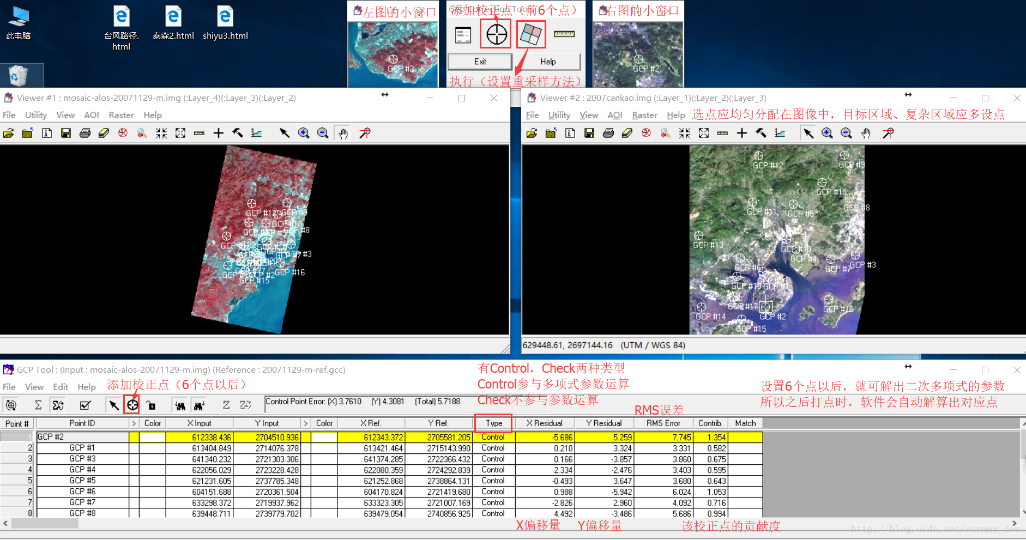Fit image to window in Viewer #1
This screenshot has width=1026, height=540.
pos(180,133)
